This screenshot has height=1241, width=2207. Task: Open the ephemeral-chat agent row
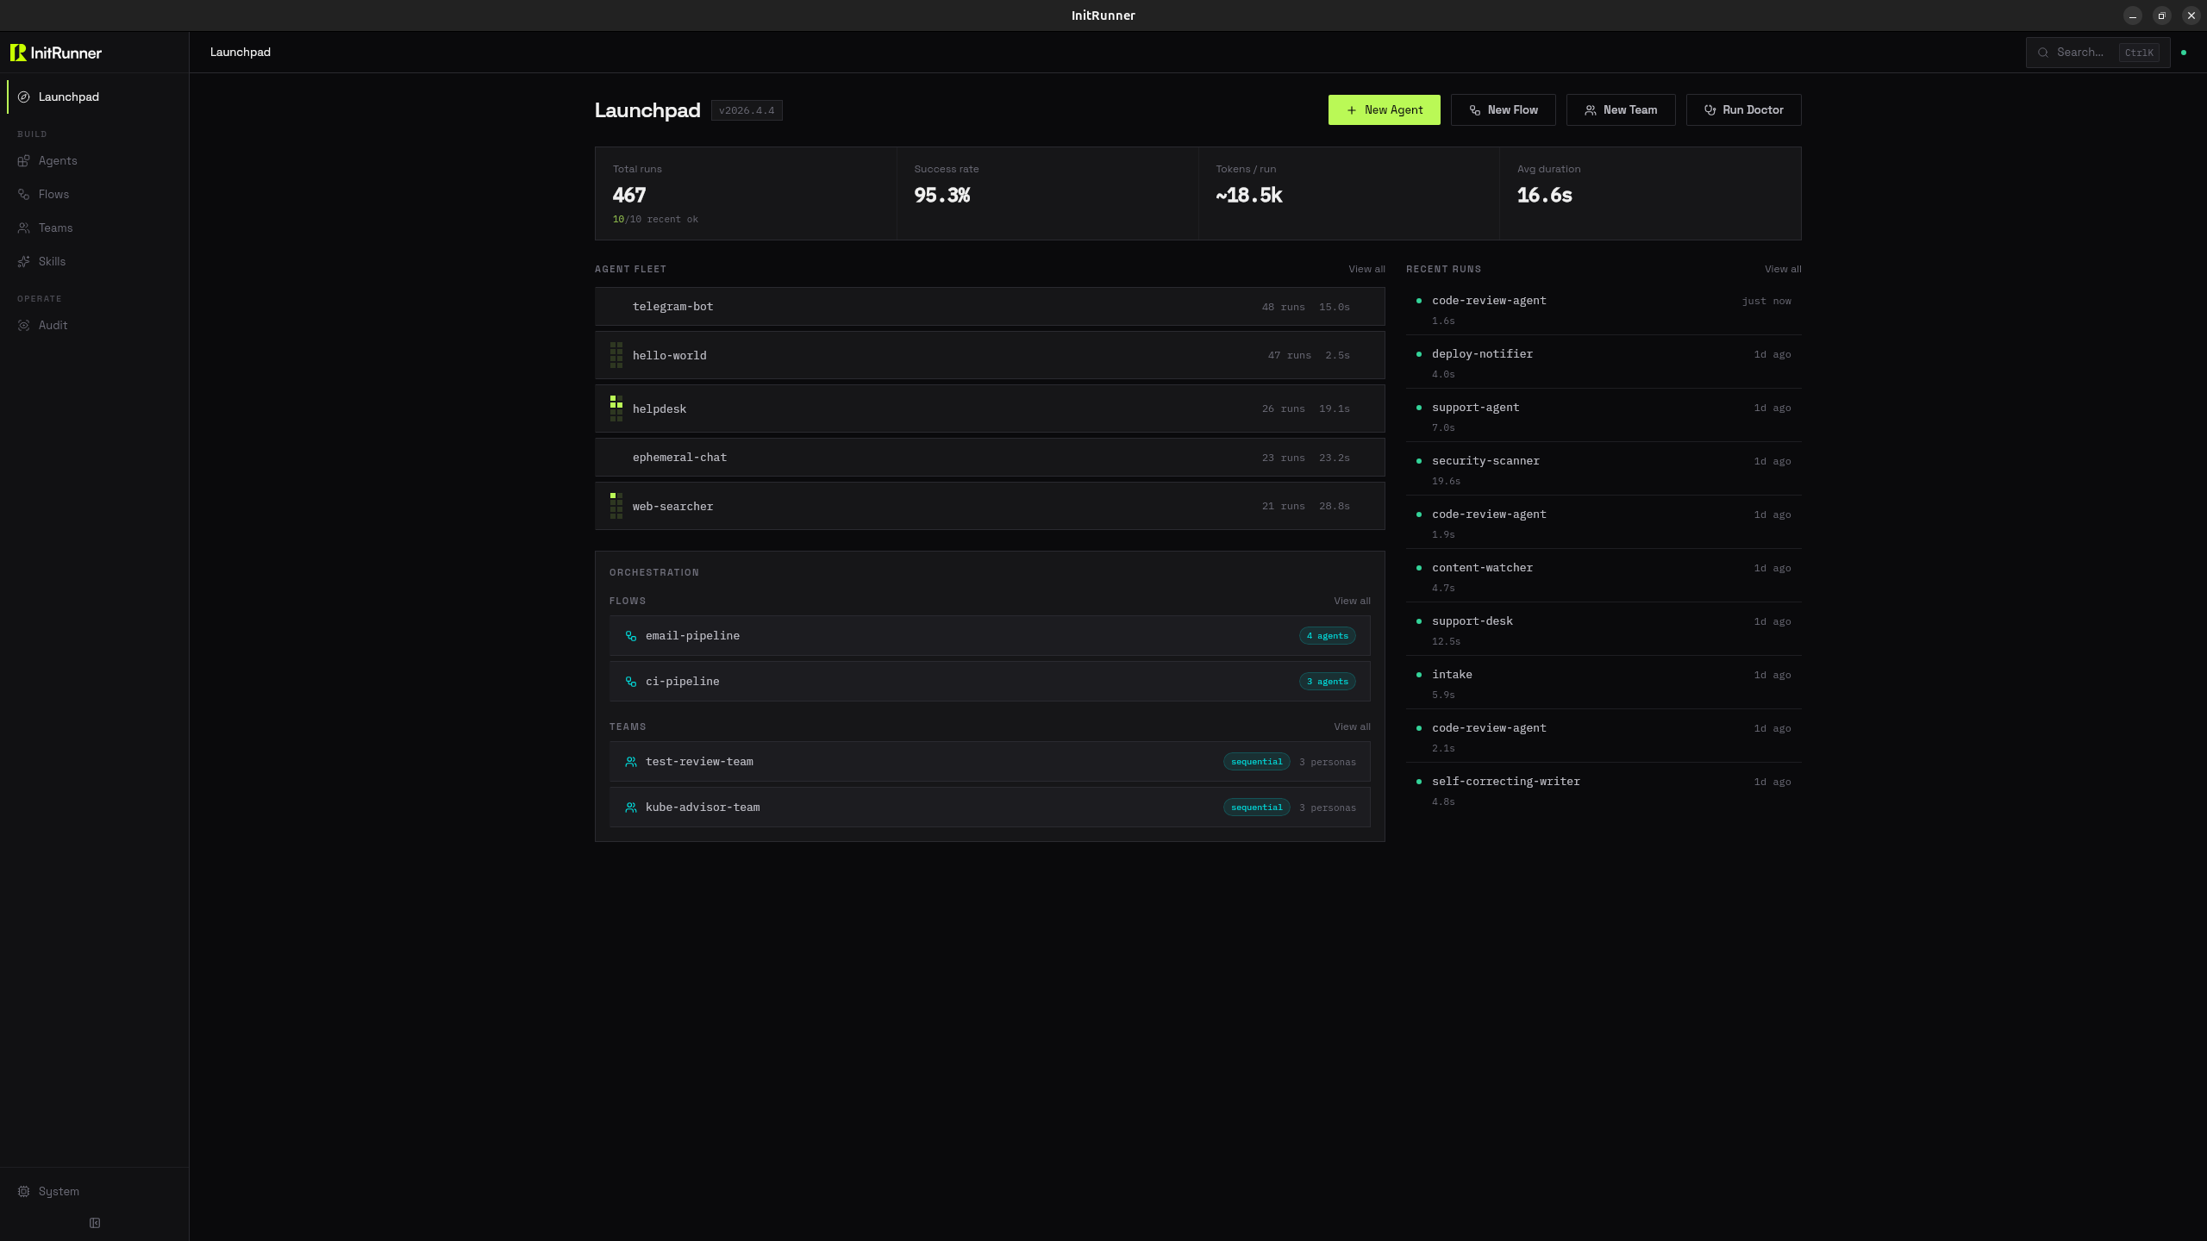click(990, 458)
